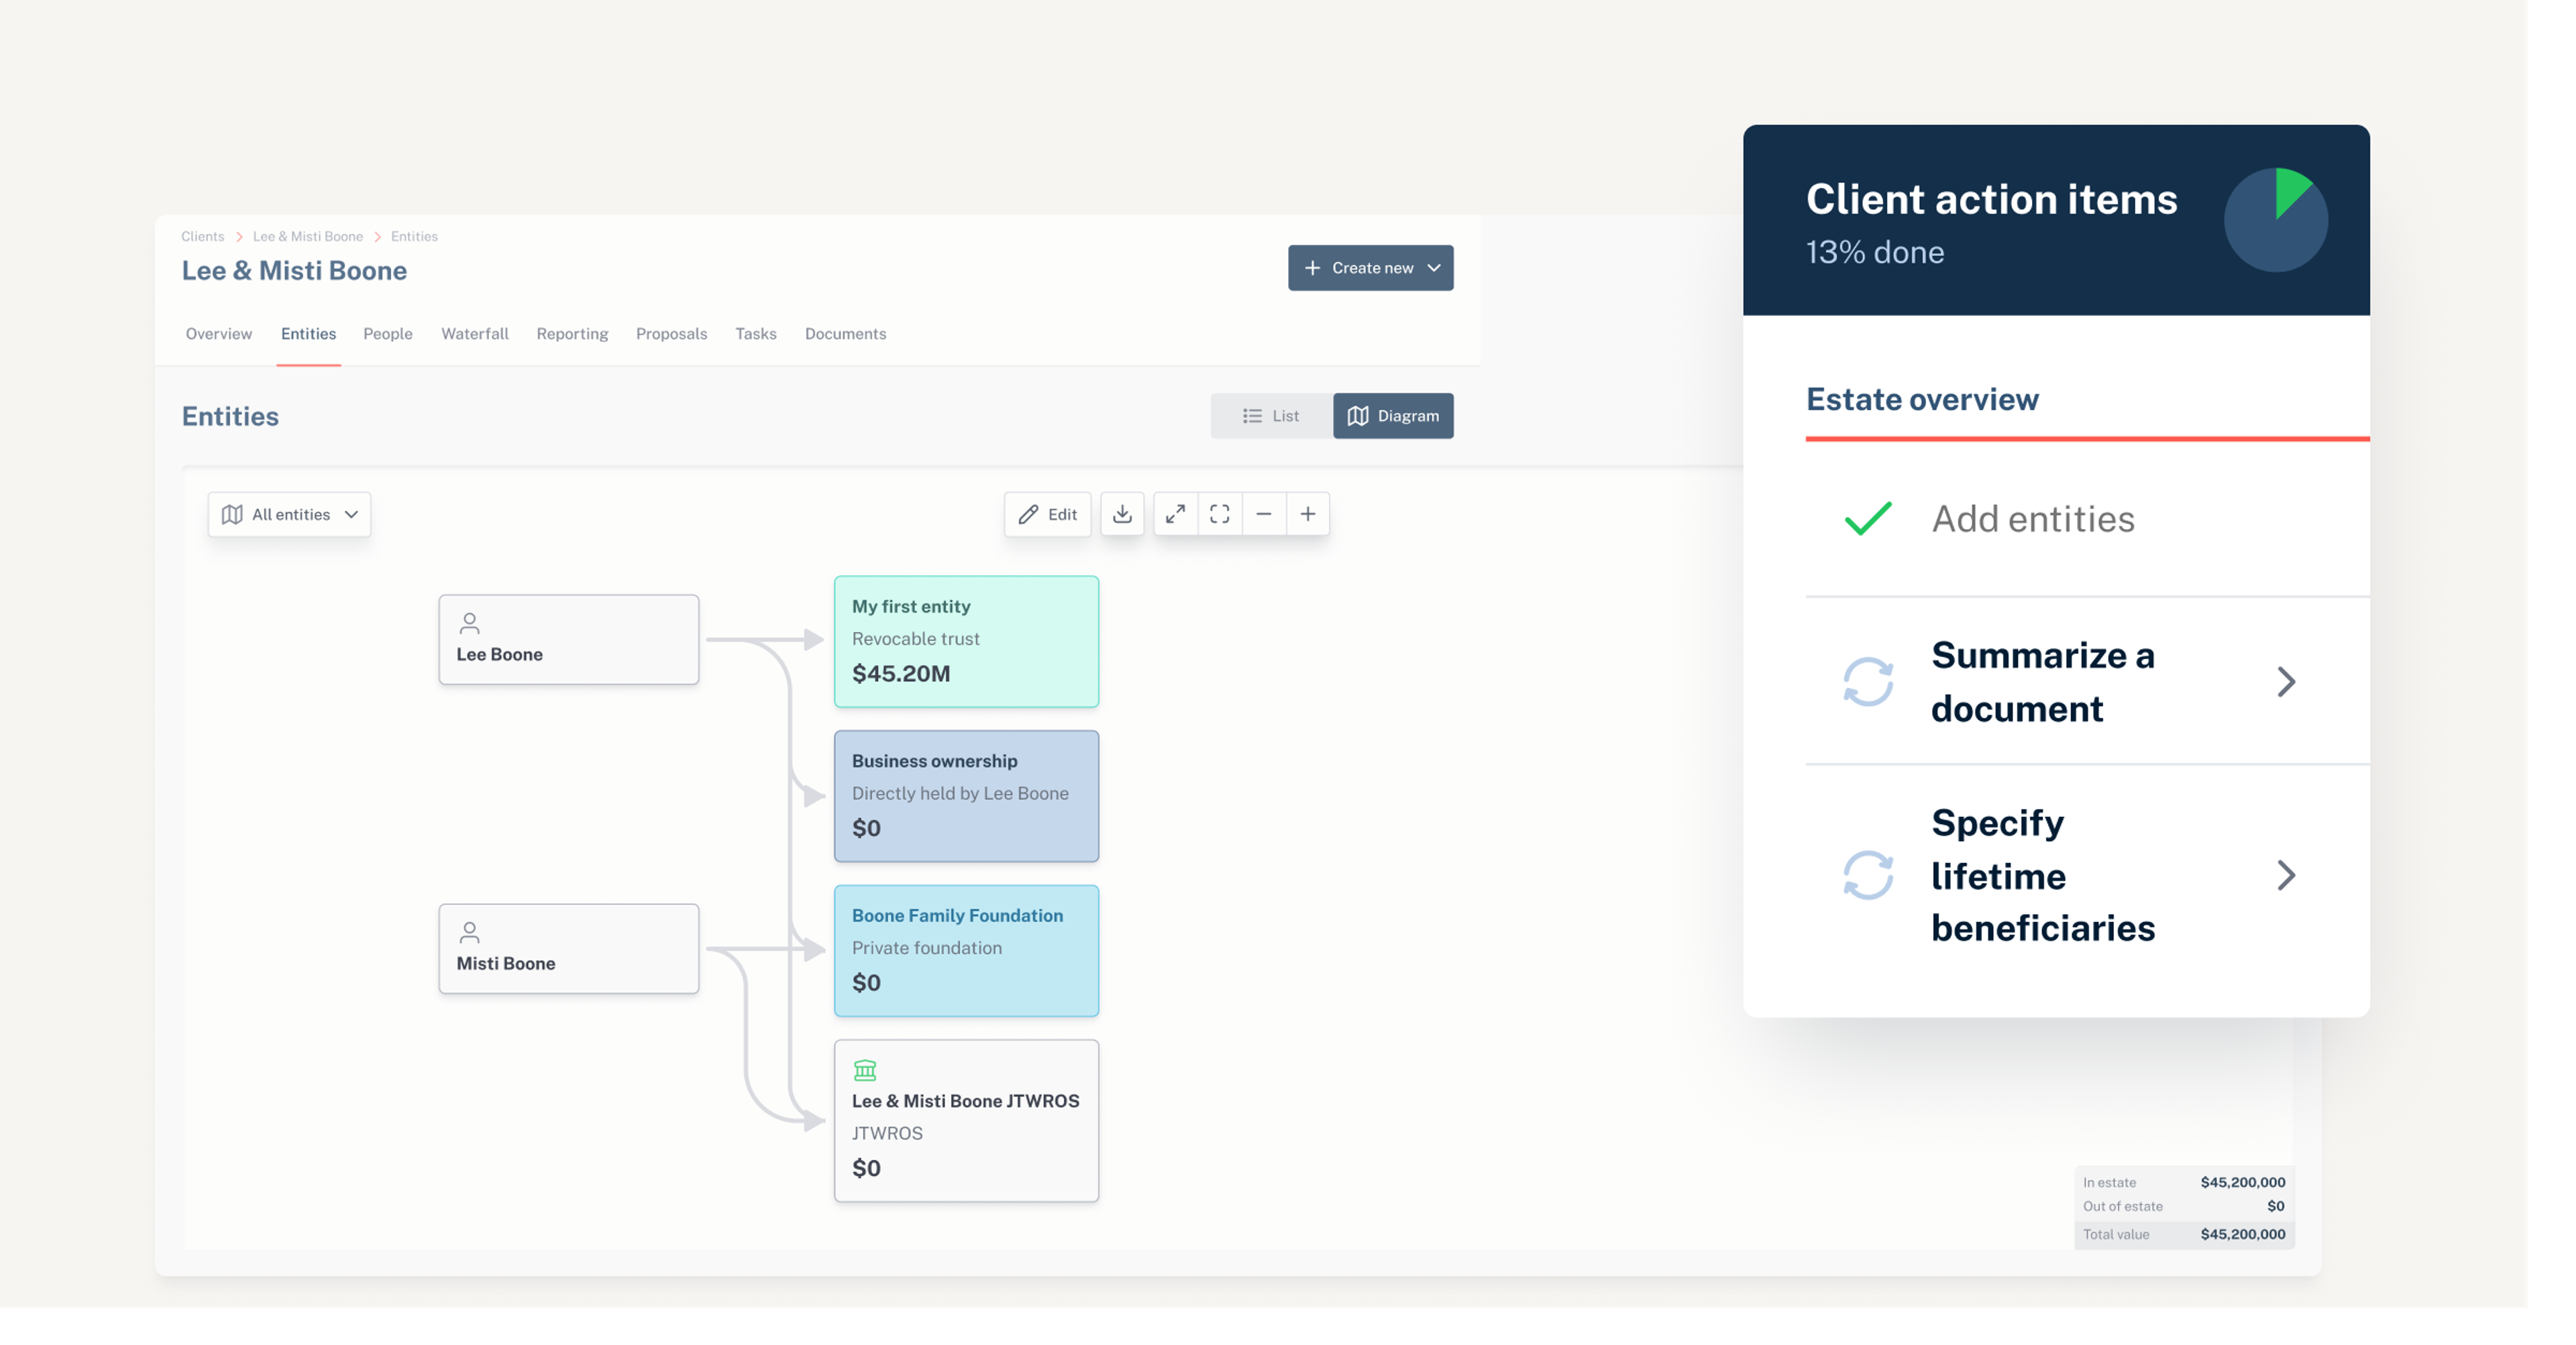Click the zoom out minus icon
Image resolution: width=2576 pixels, height=1345 pixels.
(1264, 514)
